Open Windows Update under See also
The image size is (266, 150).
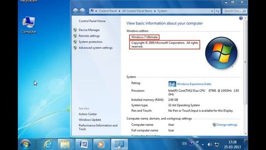click(x=90, y=120)
